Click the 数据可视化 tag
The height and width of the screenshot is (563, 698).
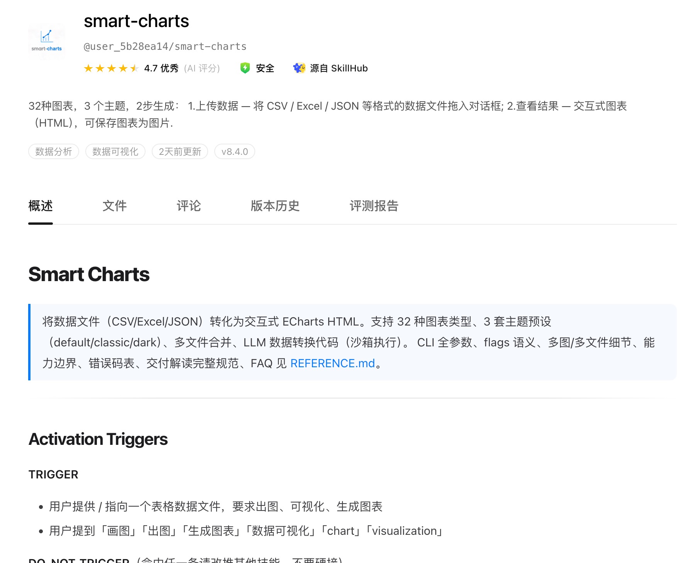tap(115, 151)
